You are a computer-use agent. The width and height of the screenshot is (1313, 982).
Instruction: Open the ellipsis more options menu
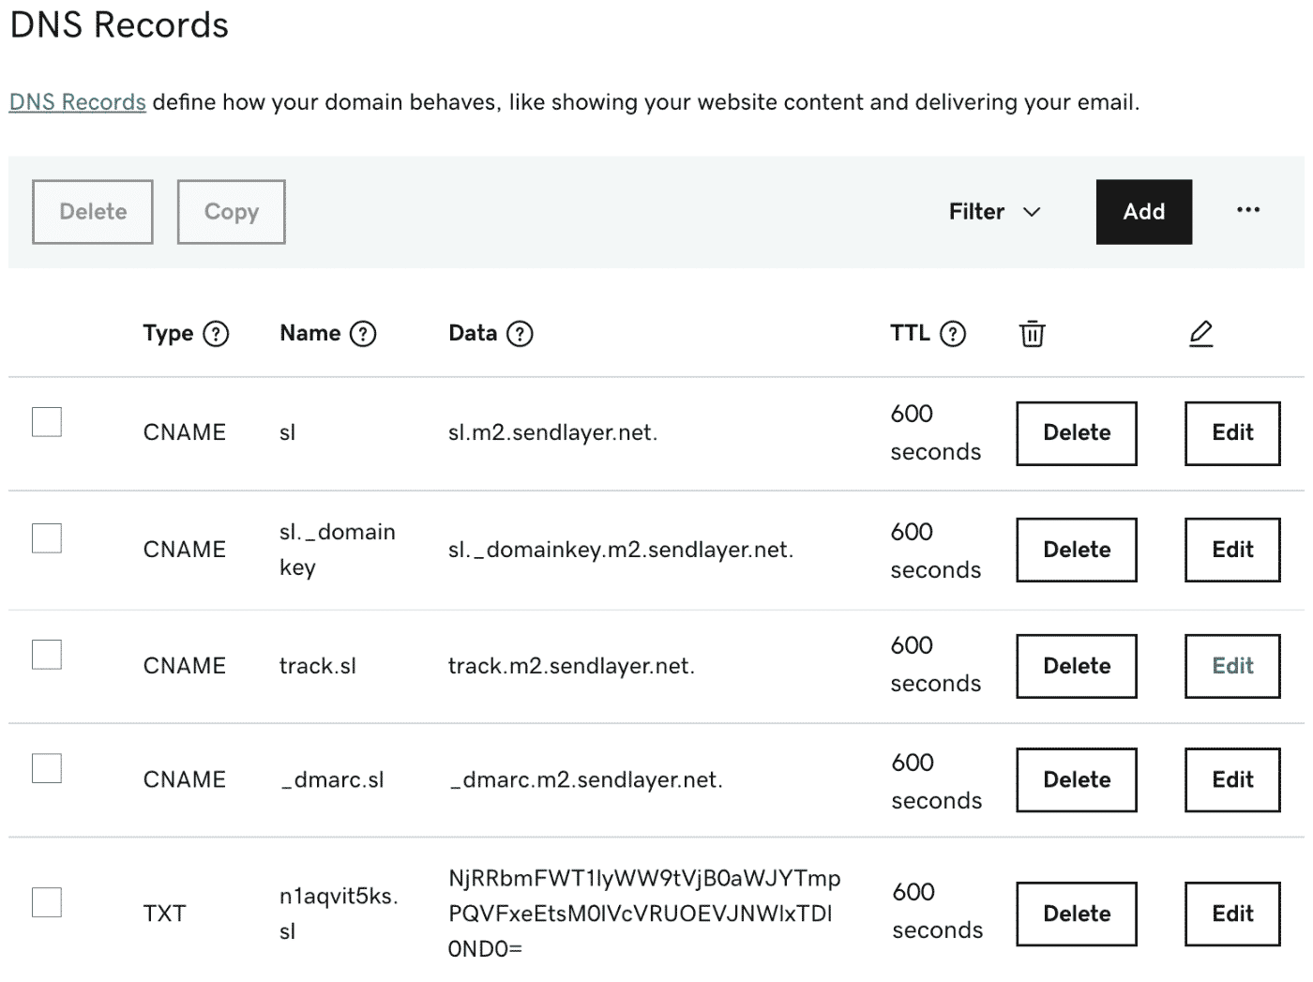point(1248,211)
